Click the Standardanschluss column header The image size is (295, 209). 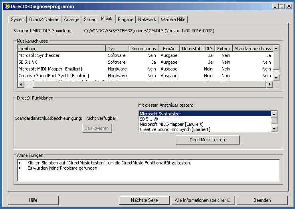click(x=253, y=49)
